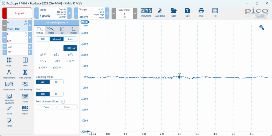Screen dimensions: 272x136
Task: Select the ±2 V range
Action: point(57,55)
